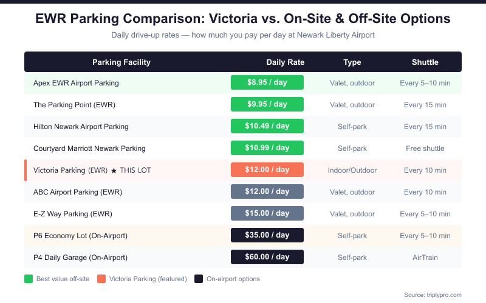The image size is (486, 303).
Task: Click the Shuttle column header
Action: pos(425,62)
